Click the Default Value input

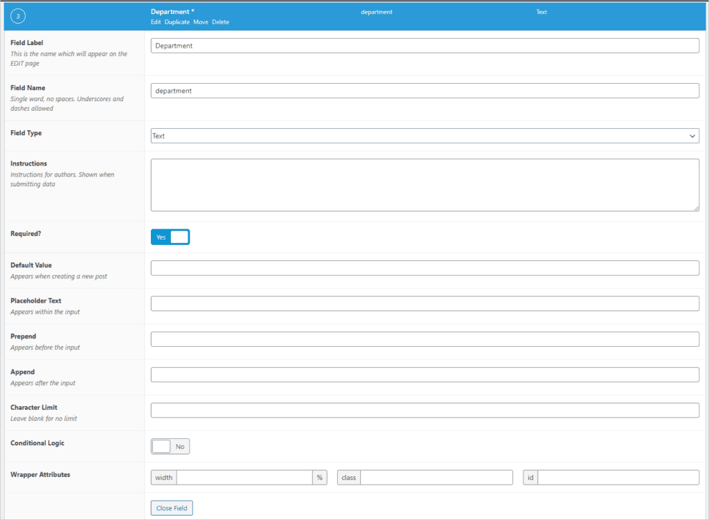(x=424, y=268)
